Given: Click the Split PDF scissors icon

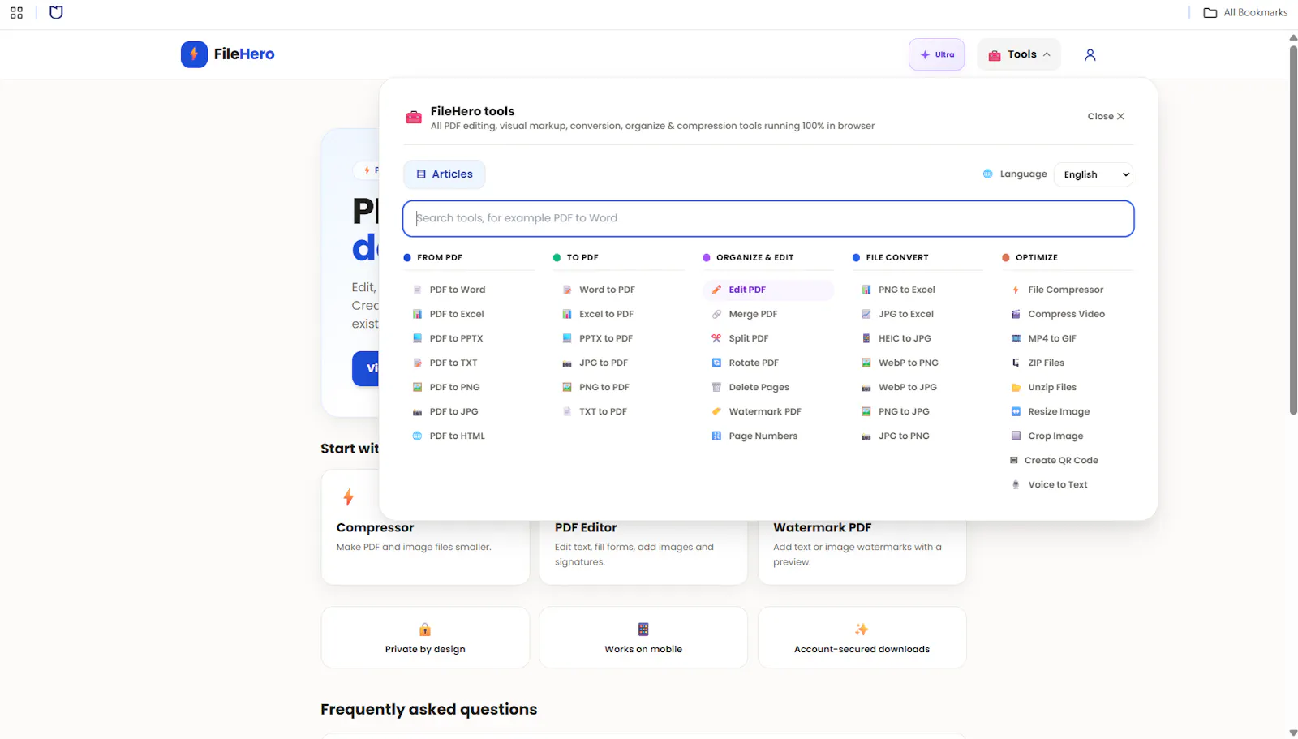Looking at the screenshot, I should [x=716, y=338].
